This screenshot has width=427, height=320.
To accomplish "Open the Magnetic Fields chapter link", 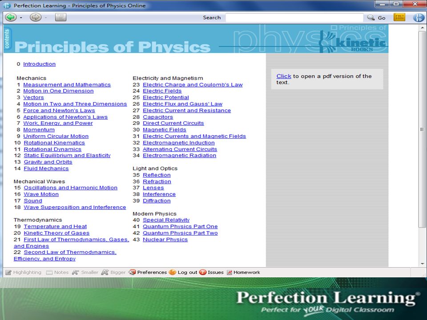I will [165, 130].
